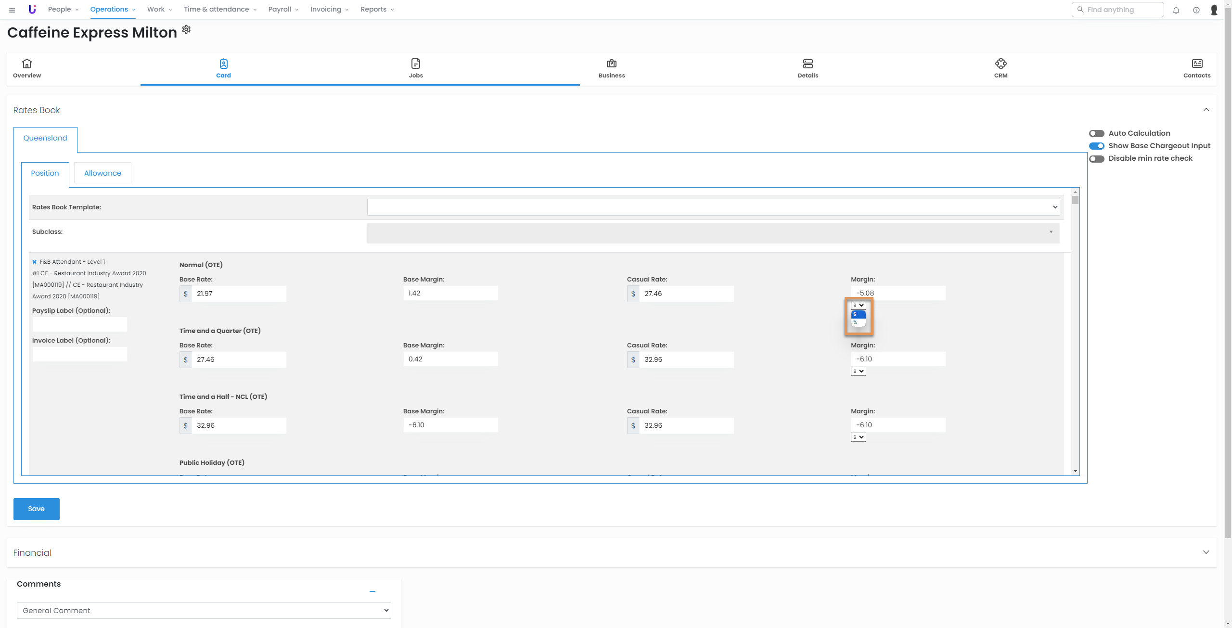Click the Find anything search field
This screenshot has width=1232, height=628.
coord(1119,10)
